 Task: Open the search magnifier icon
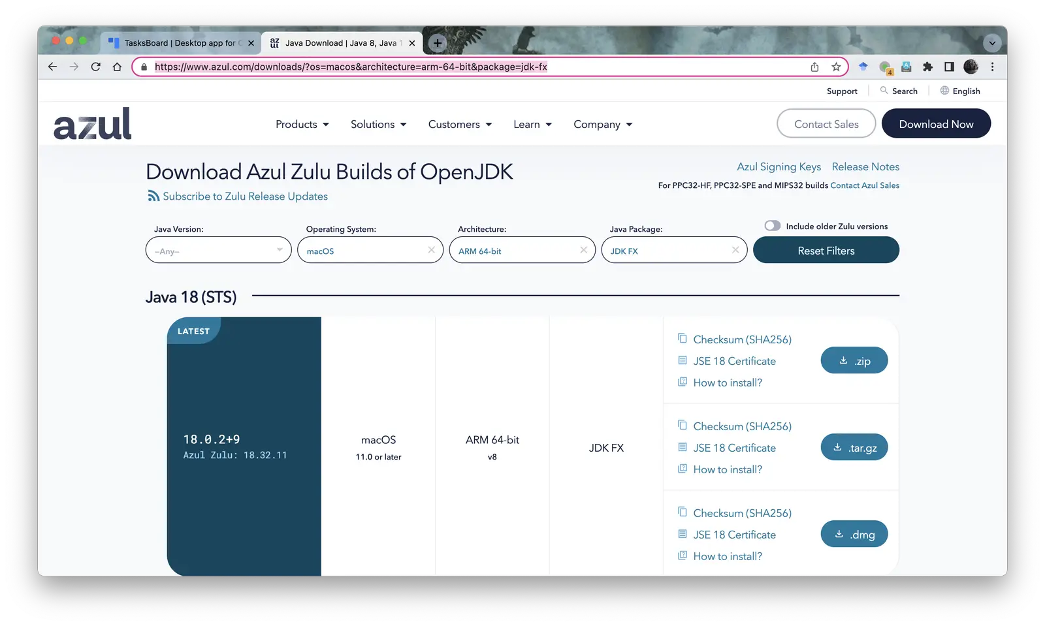[884, 91]
